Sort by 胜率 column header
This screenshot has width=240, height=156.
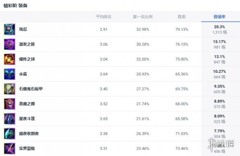click(x=182, y=17)
